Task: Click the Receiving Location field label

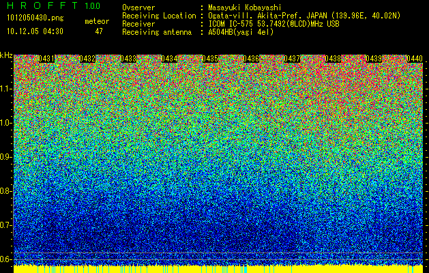Action: click(x=159, y=16)
